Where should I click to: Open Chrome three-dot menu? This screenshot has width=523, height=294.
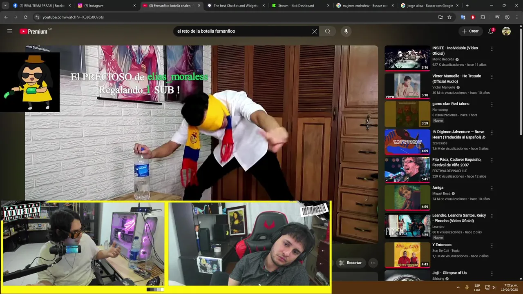[x=517, y=17]
